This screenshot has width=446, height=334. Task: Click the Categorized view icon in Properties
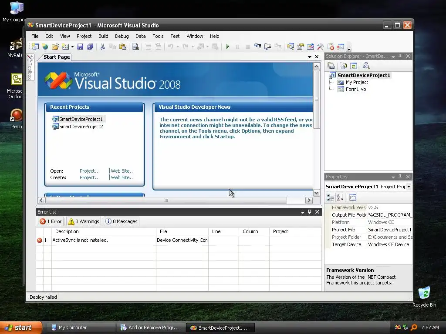pos(330,197)
